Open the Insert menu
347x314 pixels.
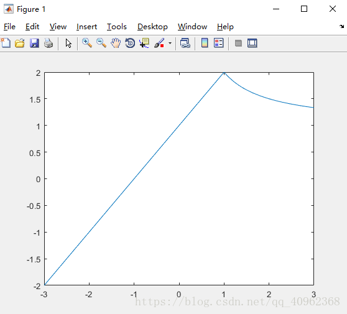click(87, 27)
